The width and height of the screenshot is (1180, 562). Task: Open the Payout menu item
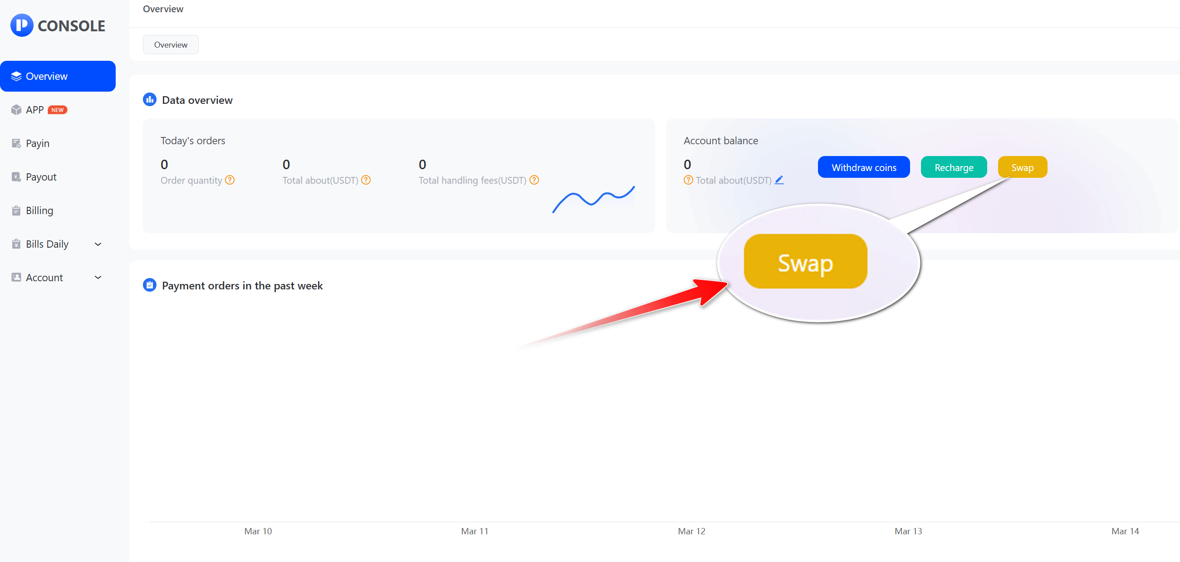[41, 177]
